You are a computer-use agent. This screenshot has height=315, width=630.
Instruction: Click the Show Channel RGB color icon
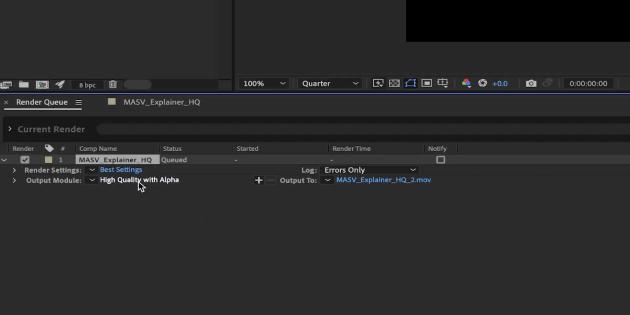coord(466,83)
